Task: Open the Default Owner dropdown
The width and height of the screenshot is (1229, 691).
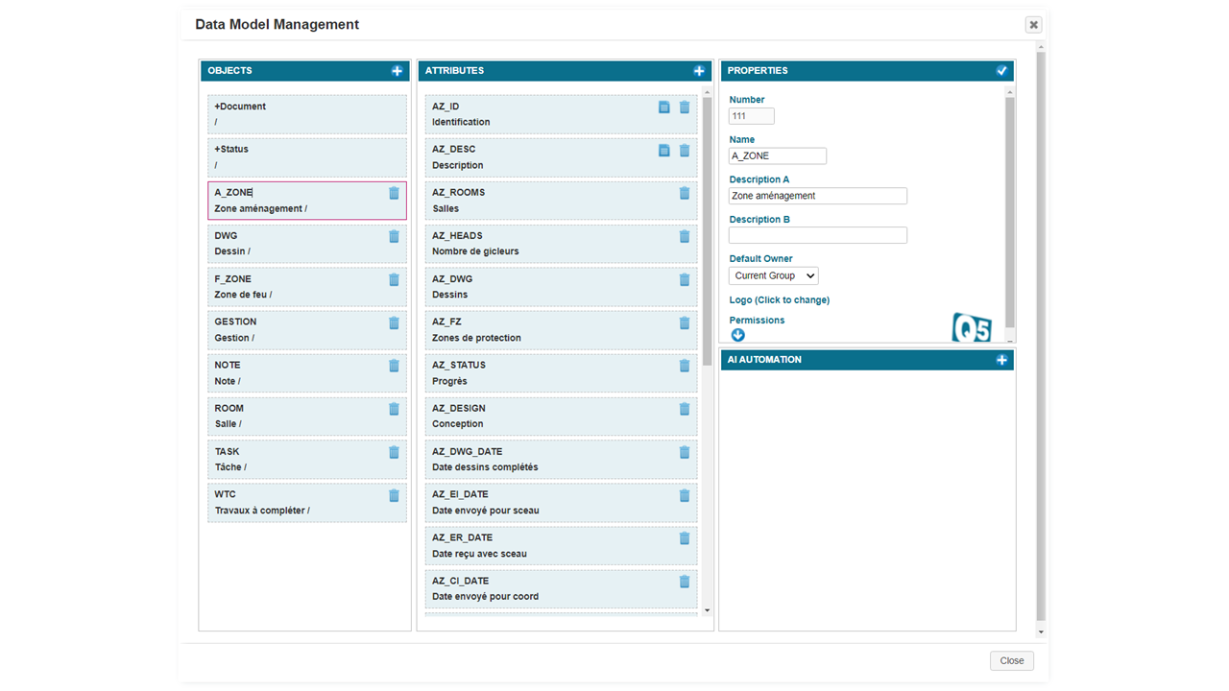Action: (774, 275)
